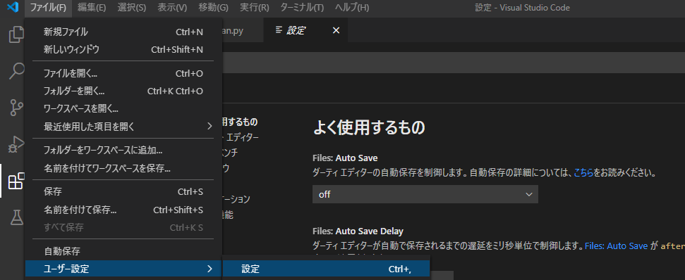Select フォルダーを開く... menu entry
Screen dimensions: 685x280
(x=123, y=91)
